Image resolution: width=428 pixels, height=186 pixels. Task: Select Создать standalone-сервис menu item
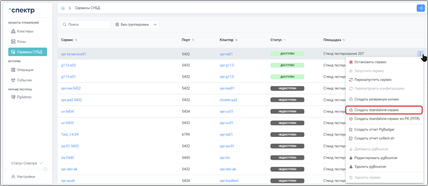point(376,110)
